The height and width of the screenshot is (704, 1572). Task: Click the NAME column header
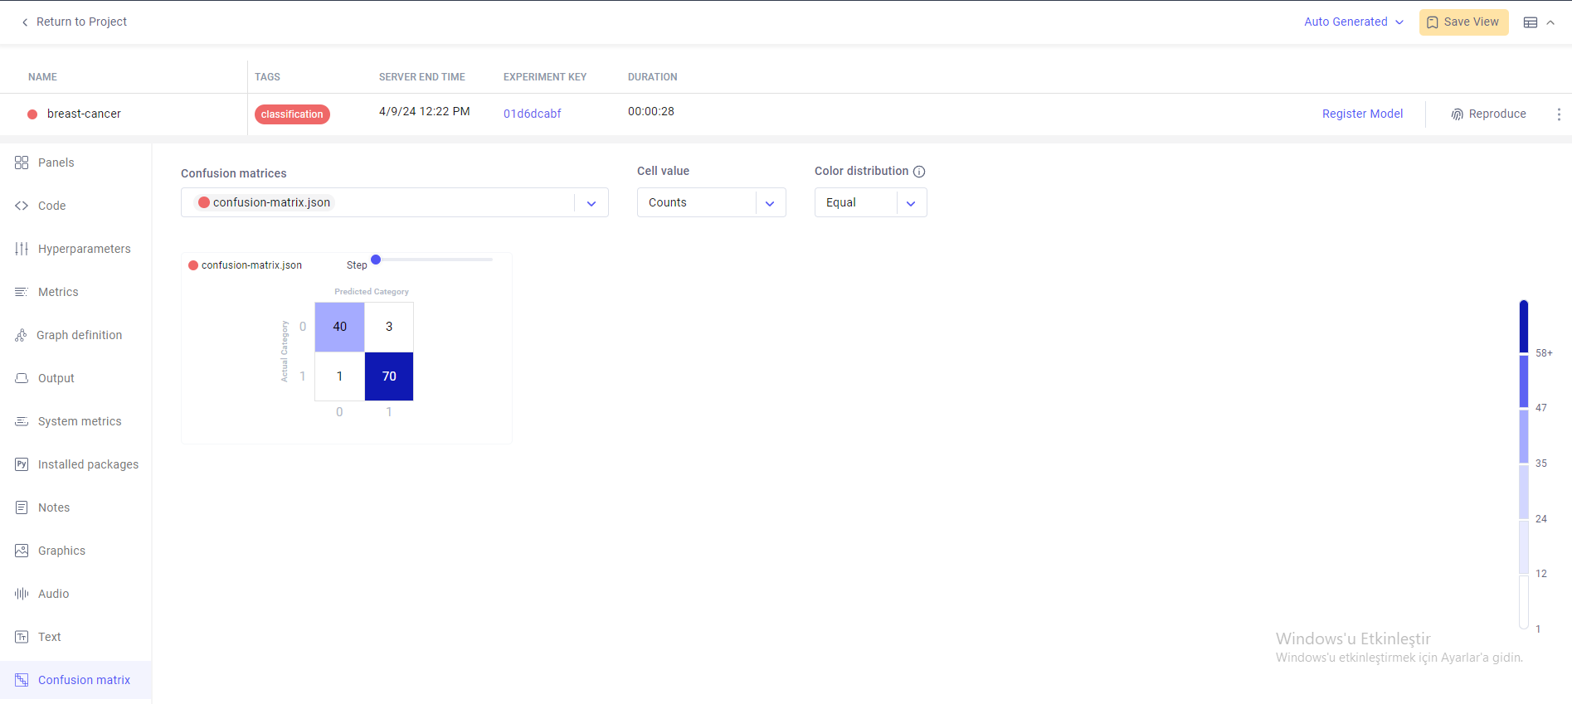click(42, 77)
